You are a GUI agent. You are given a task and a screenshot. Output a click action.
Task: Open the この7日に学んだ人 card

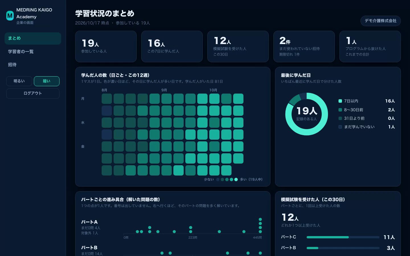coord(172,46)
